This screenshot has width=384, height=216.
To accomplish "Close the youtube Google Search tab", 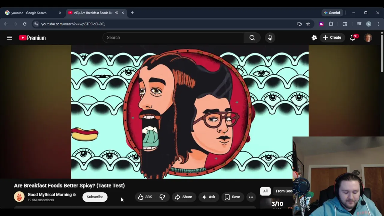I will (x=60, y=13).
